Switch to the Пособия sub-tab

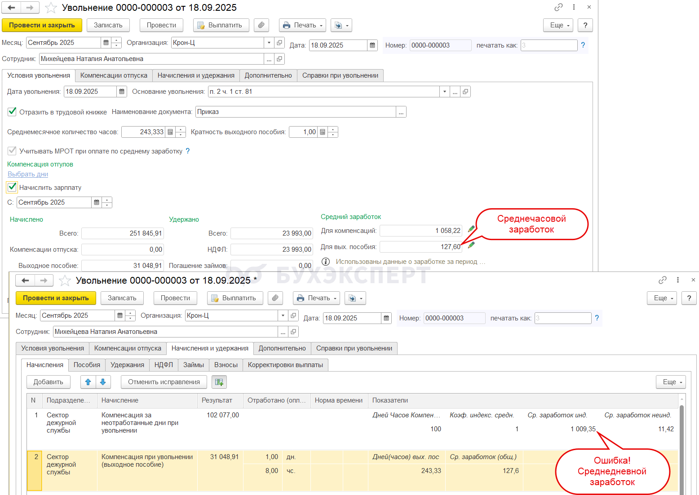(87, 365)
